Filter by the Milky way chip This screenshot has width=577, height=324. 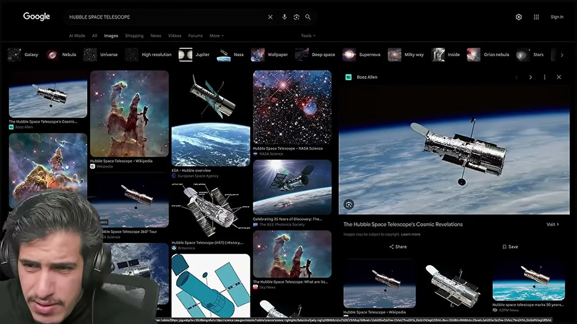coord(406,55)
